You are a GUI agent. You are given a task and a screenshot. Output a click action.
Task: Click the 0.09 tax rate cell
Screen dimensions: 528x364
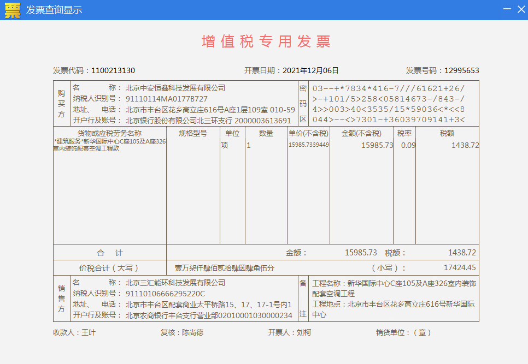coord(408,145)
